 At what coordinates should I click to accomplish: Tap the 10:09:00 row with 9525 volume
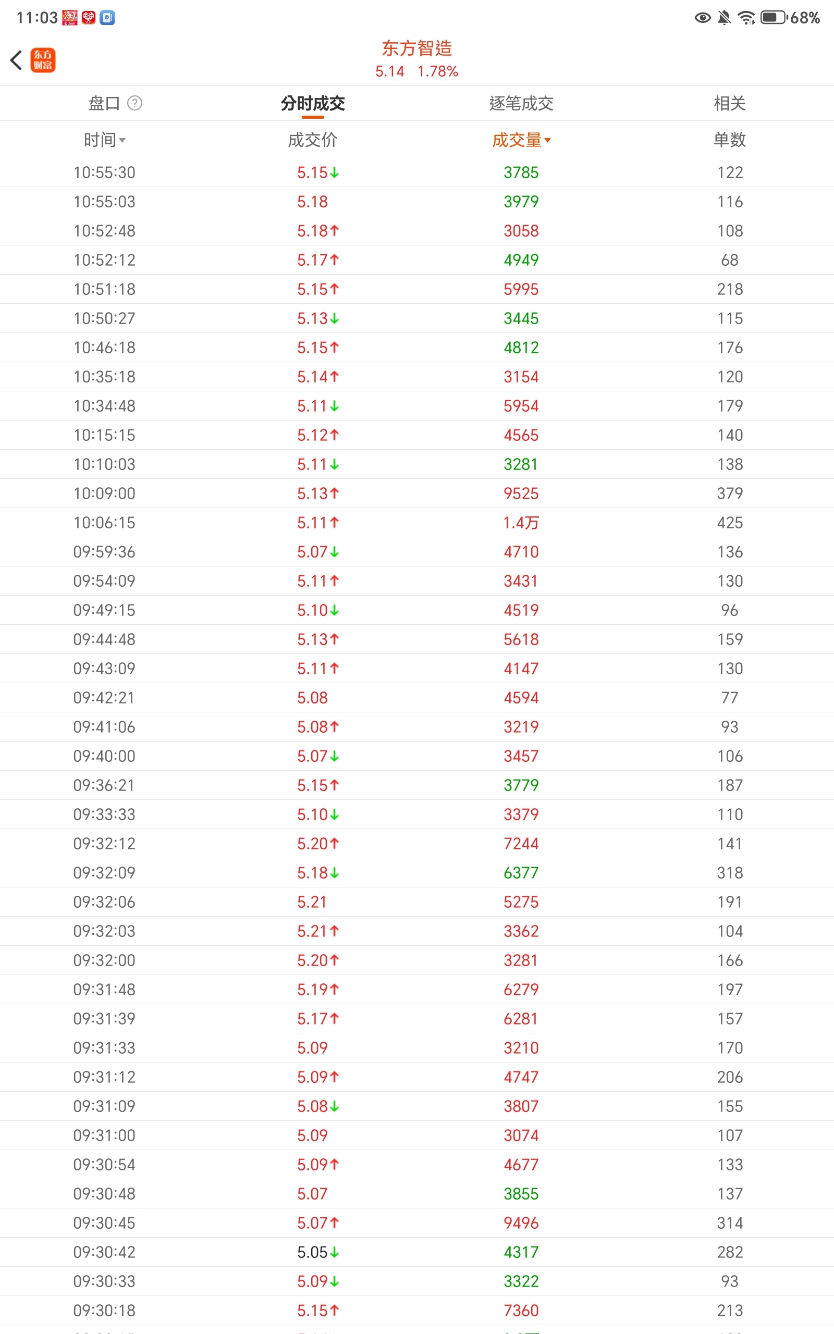[x=417, y=493]
